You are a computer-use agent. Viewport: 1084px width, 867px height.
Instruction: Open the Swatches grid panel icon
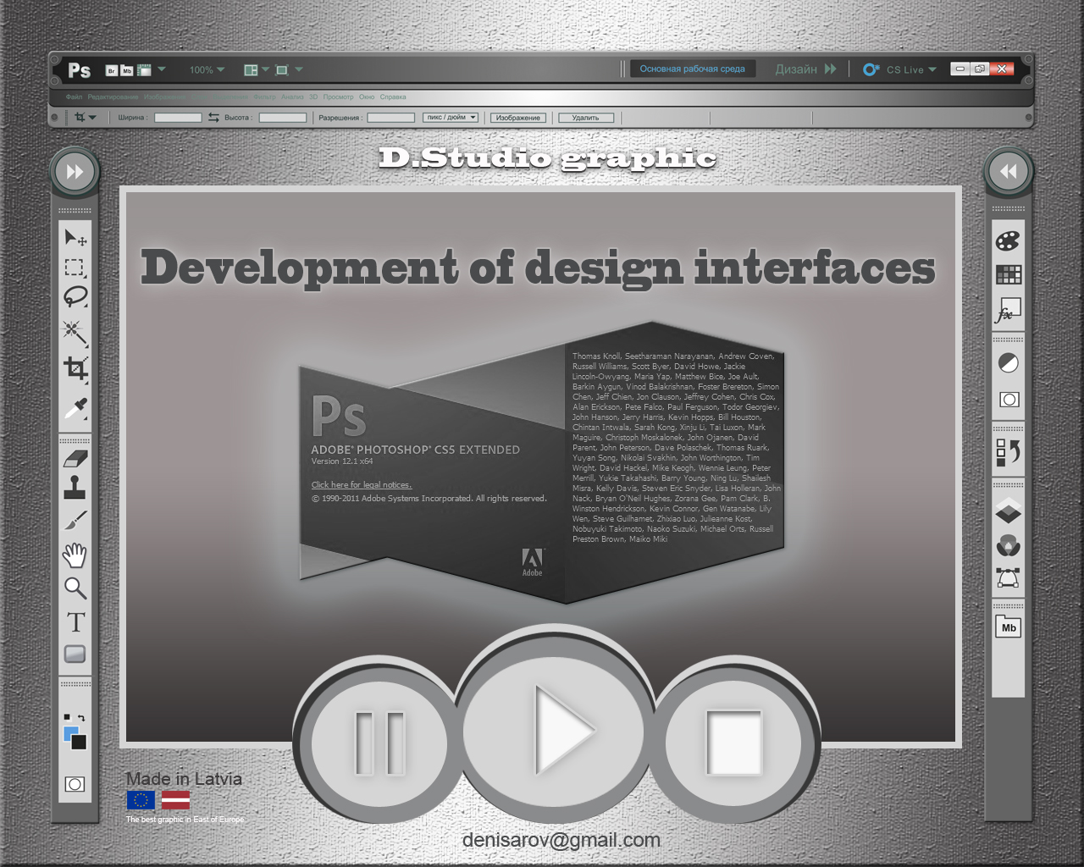click(x=1009, y=274)
